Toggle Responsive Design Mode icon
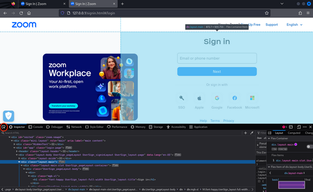 pos(299,127)
